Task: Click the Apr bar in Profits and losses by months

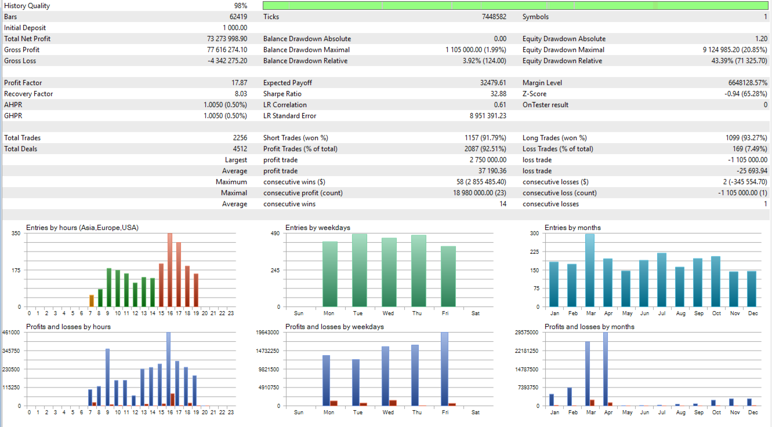Action: pos(606,369)
